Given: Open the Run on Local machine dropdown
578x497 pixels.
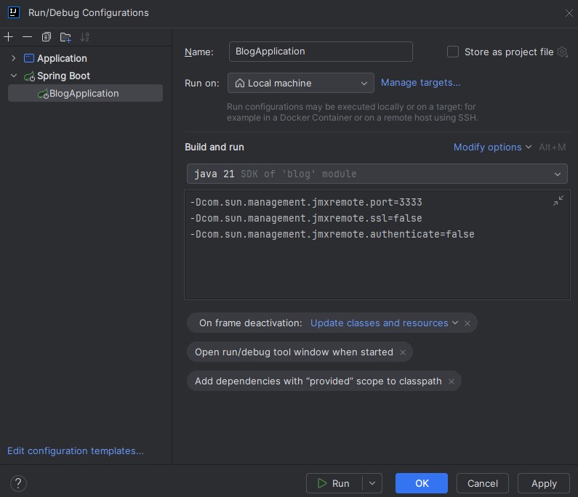Looking at the screenshot, I should (x=301, y=83).
